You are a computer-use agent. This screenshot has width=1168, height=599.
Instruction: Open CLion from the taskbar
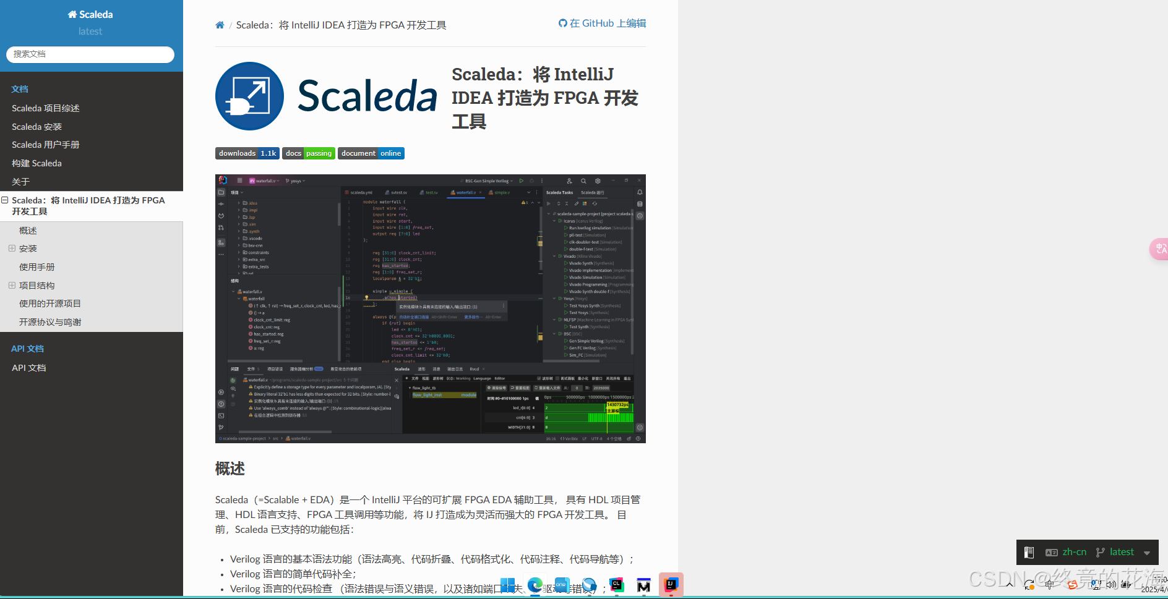617,585
